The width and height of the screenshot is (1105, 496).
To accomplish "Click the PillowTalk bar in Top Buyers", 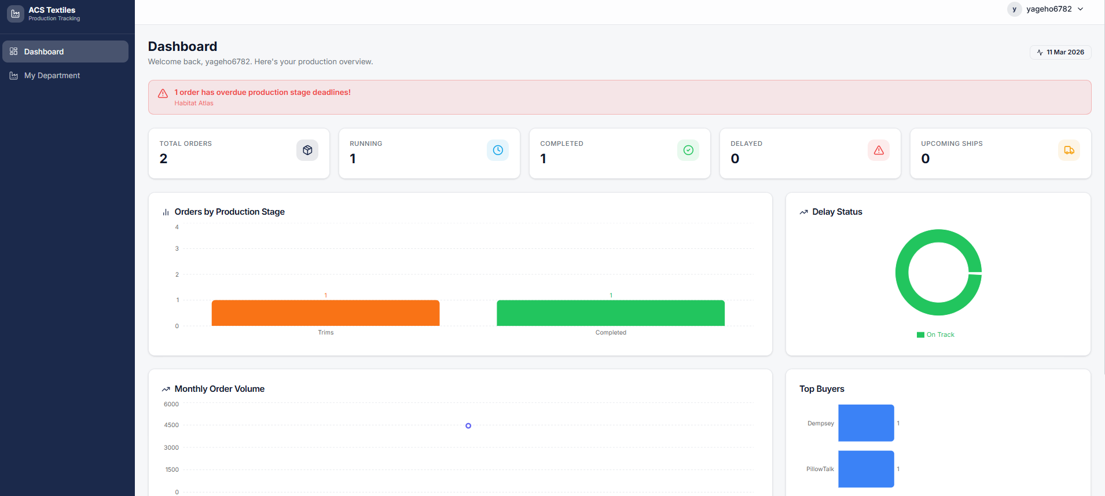I will tap(866, 469).
